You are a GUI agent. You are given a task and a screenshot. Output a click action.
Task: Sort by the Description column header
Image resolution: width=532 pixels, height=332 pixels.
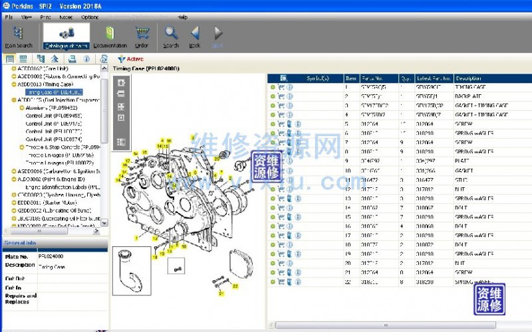[x=493, y=78]
